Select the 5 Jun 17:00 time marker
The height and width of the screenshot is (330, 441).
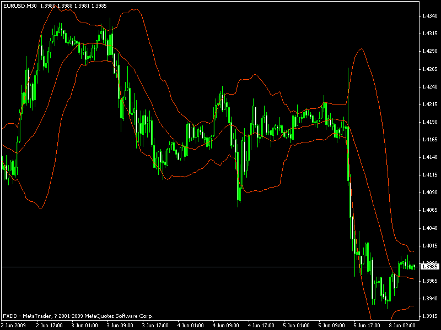[x=367, y=326]
